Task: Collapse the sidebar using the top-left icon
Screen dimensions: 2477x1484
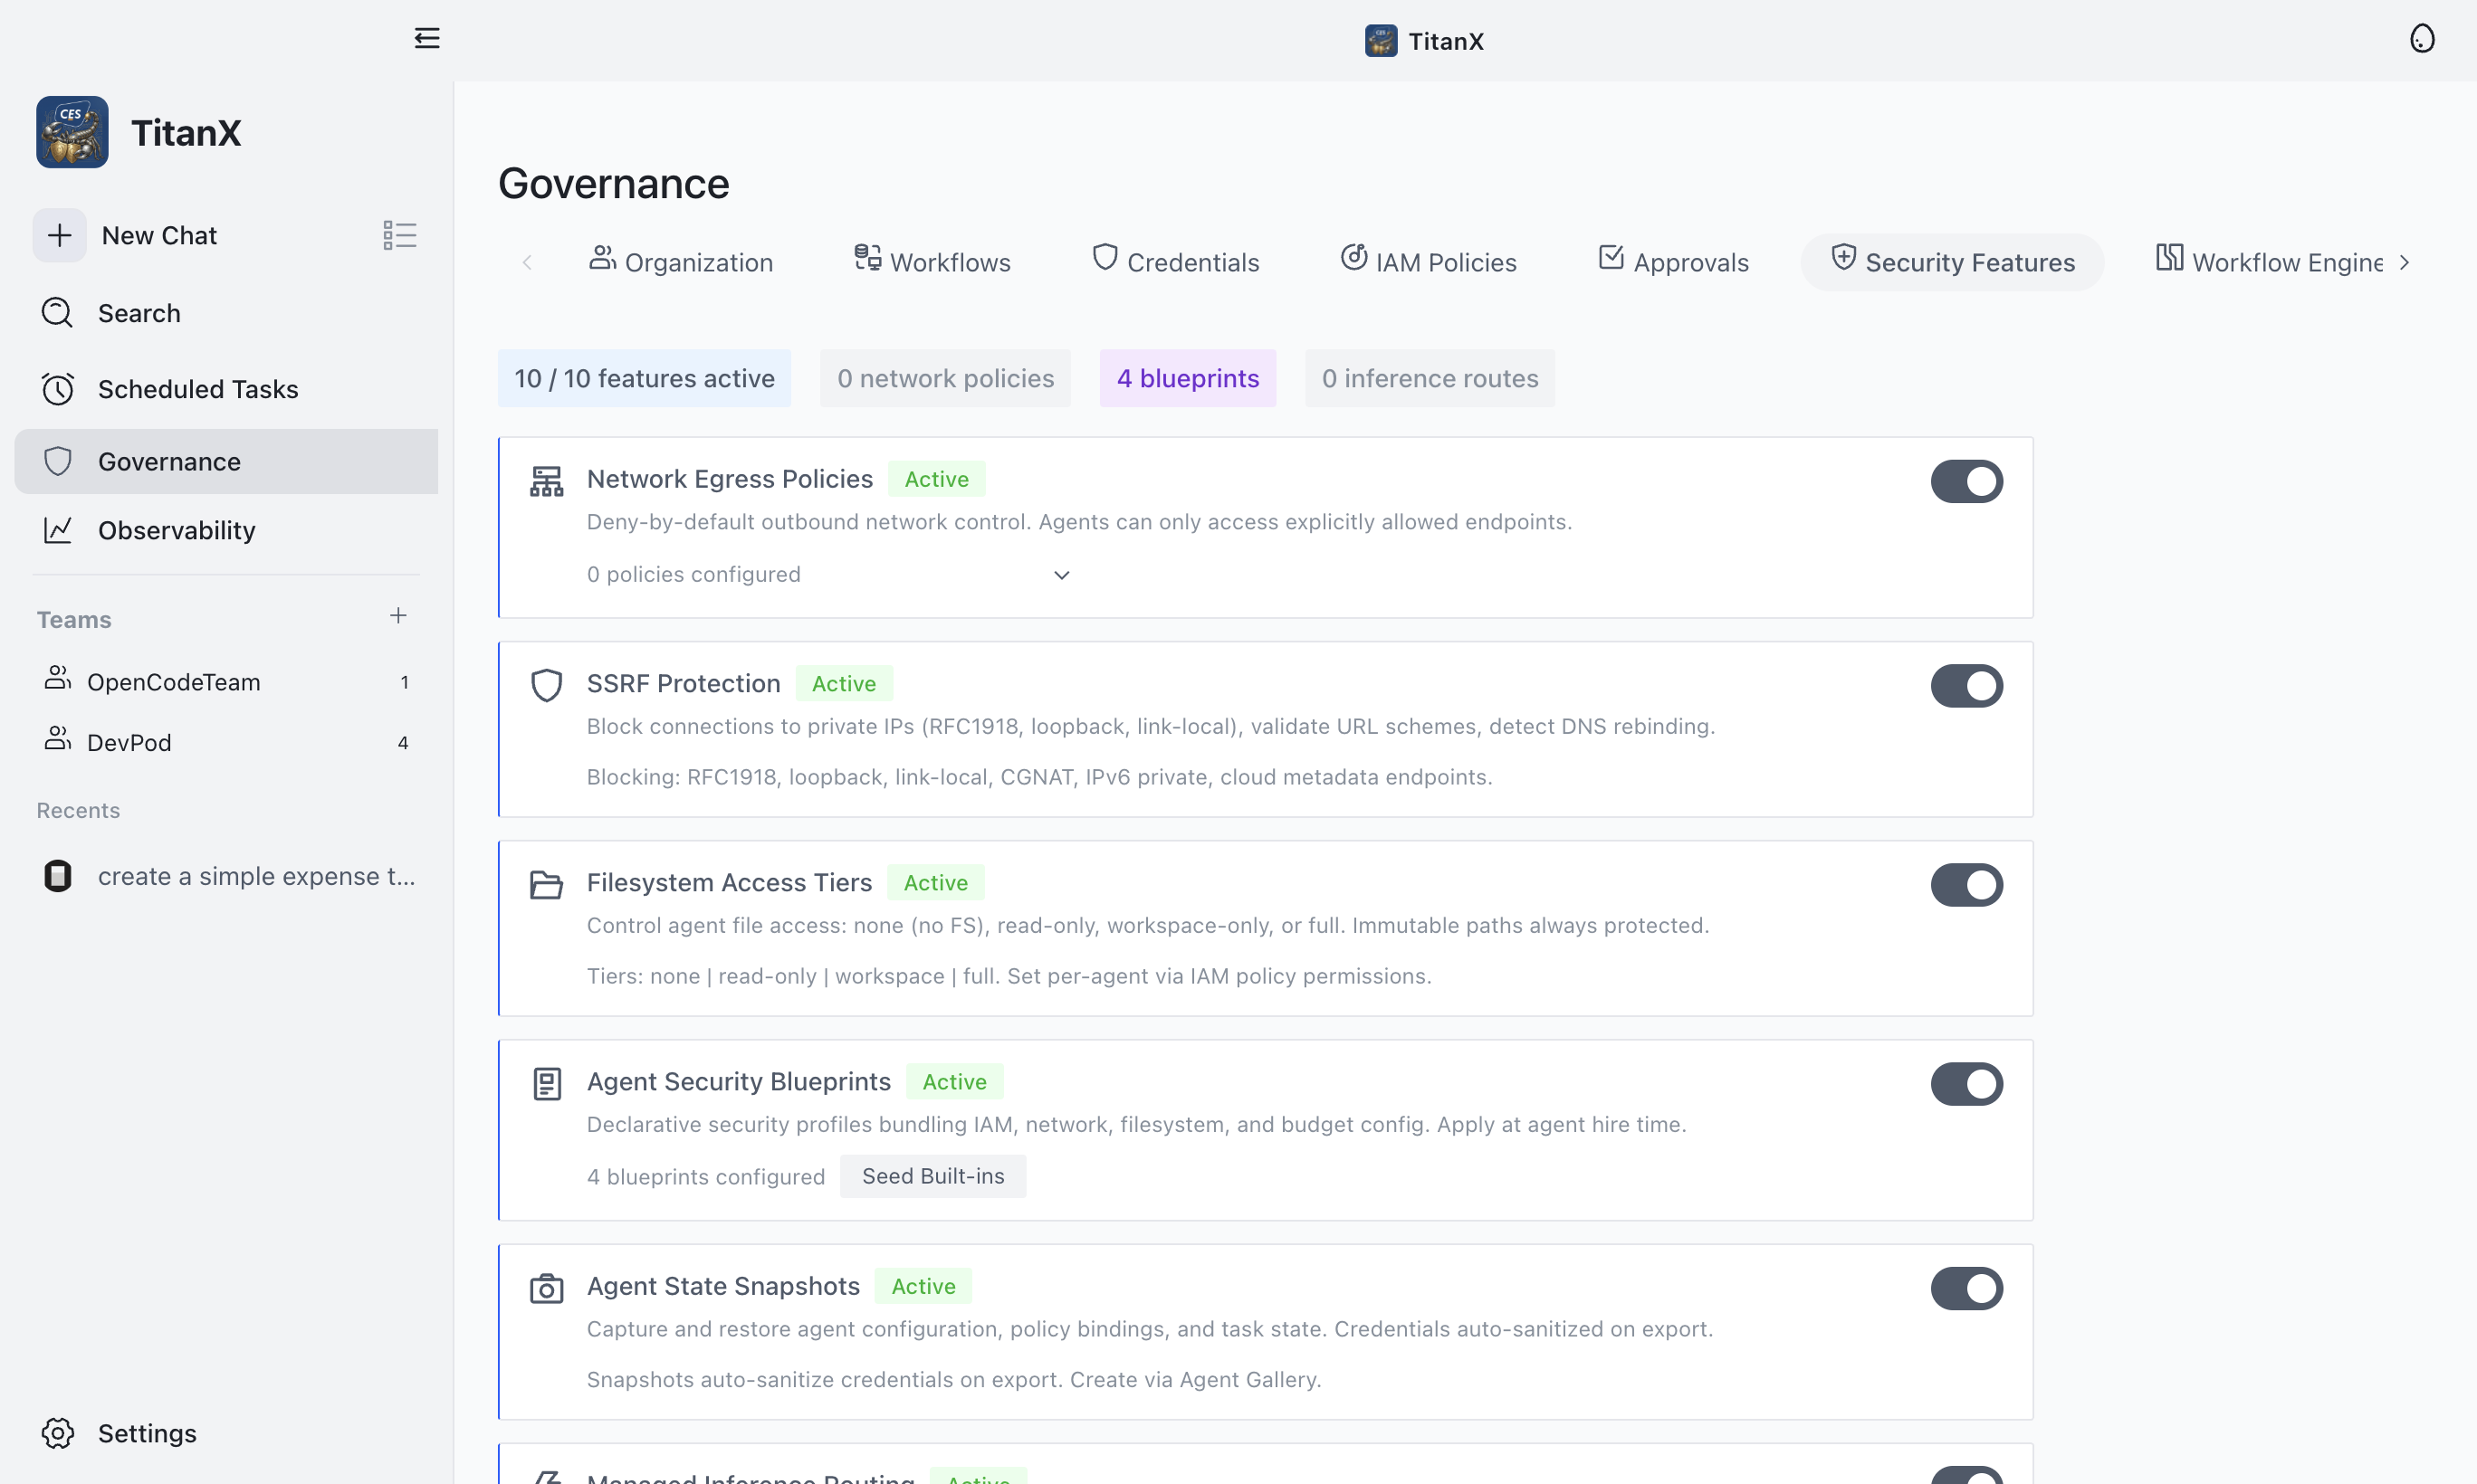Action: 427,38
